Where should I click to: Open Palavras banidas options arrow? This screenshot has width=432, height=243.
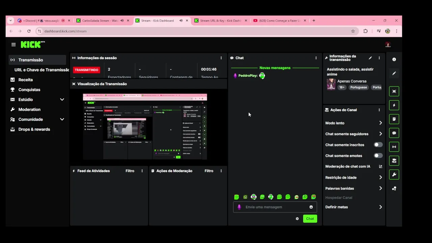(x=380, y=188)
